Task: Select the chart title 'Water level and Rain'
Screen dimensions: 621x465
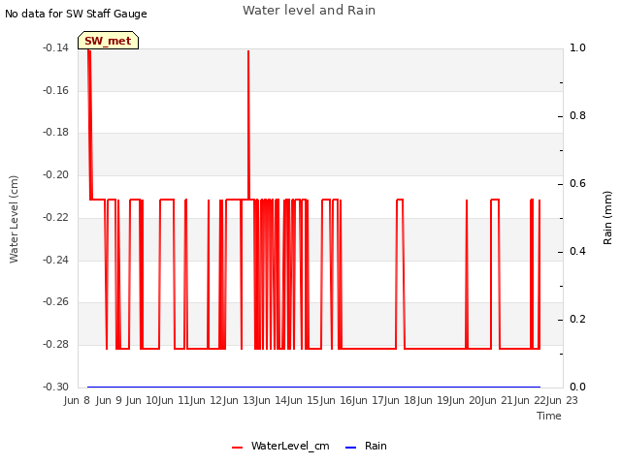Action: tap(309, 11)
